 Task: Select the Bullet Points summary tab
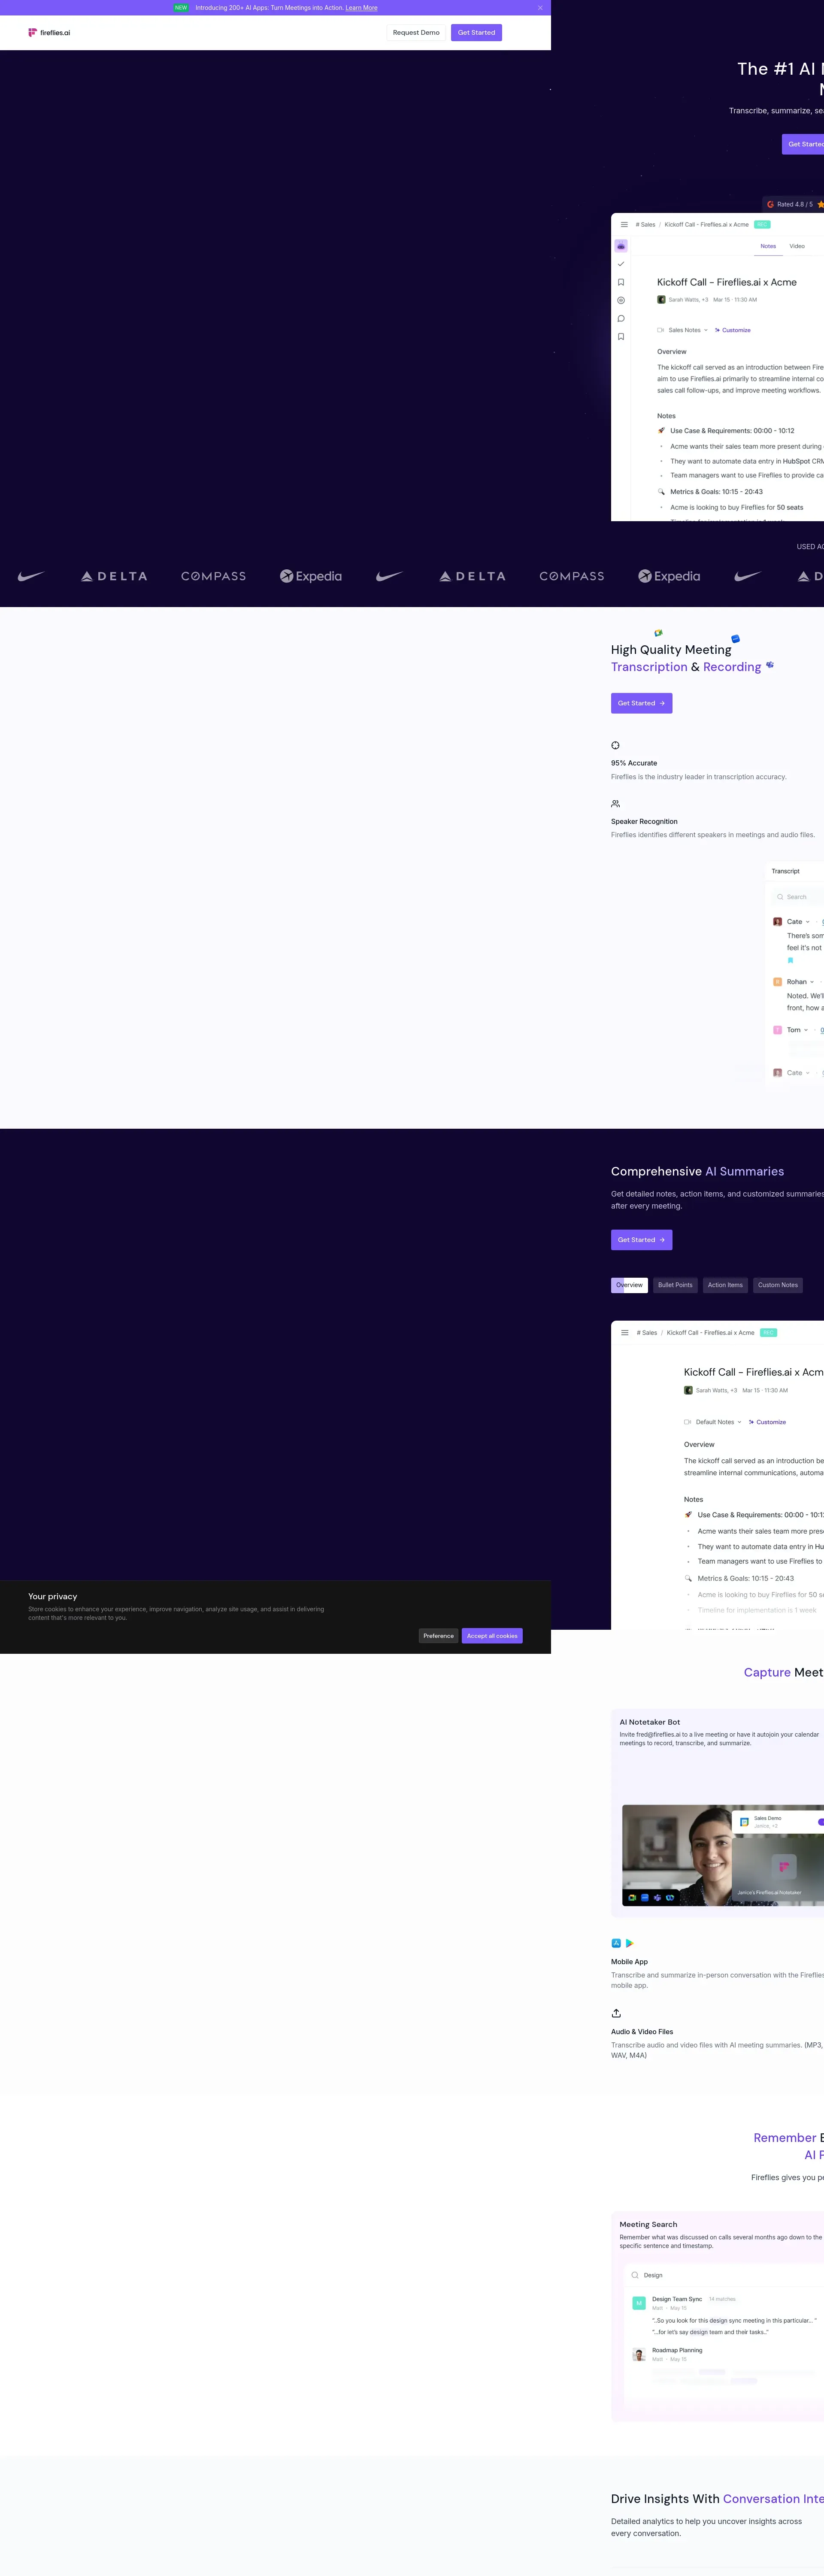[675, 1285]
